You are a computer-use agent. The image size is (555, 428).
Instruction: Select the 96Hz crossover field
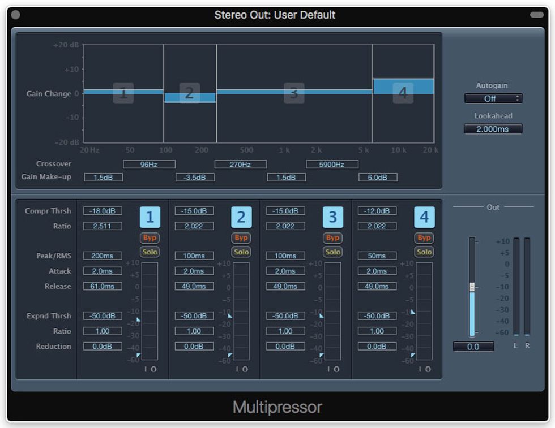[x=149, y=165]
